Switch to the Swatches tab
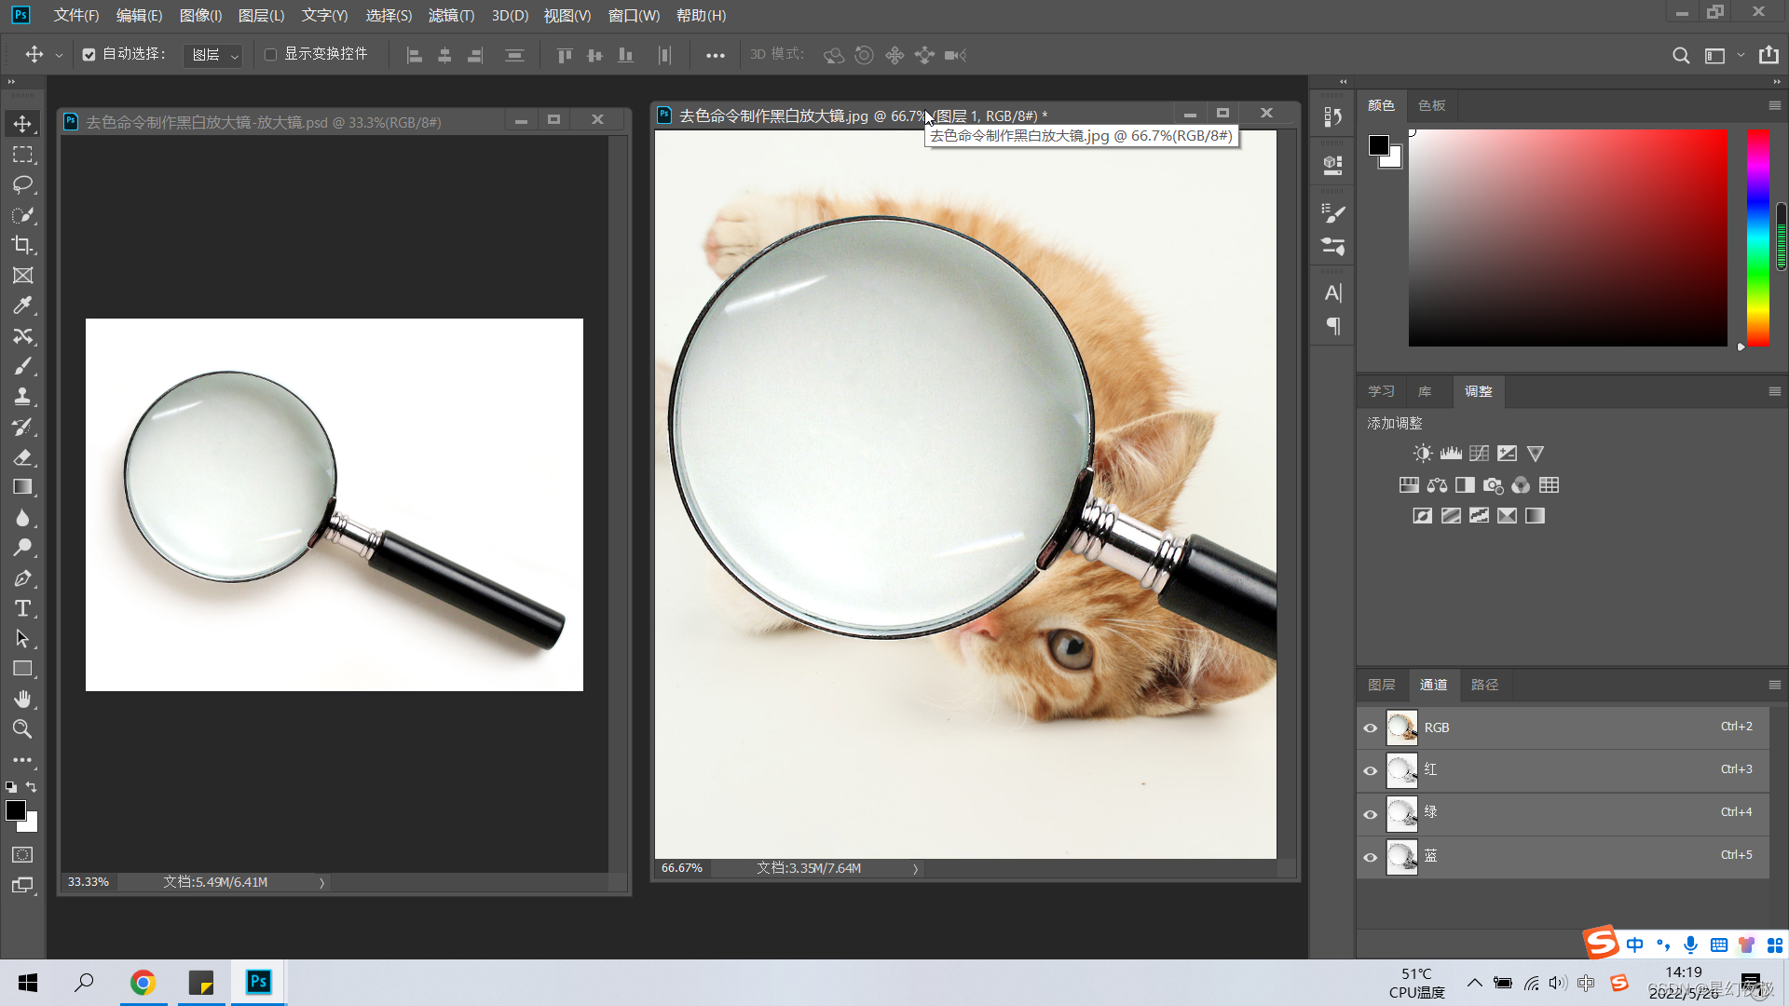 (x=1431, y=106)
